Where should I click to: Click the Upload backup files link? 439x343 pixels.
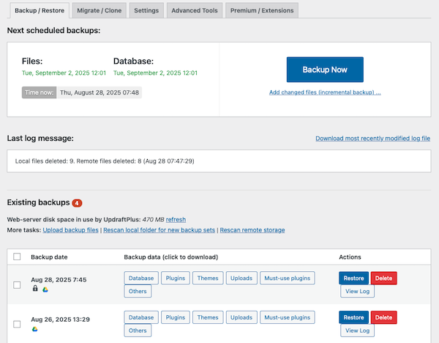72,230
